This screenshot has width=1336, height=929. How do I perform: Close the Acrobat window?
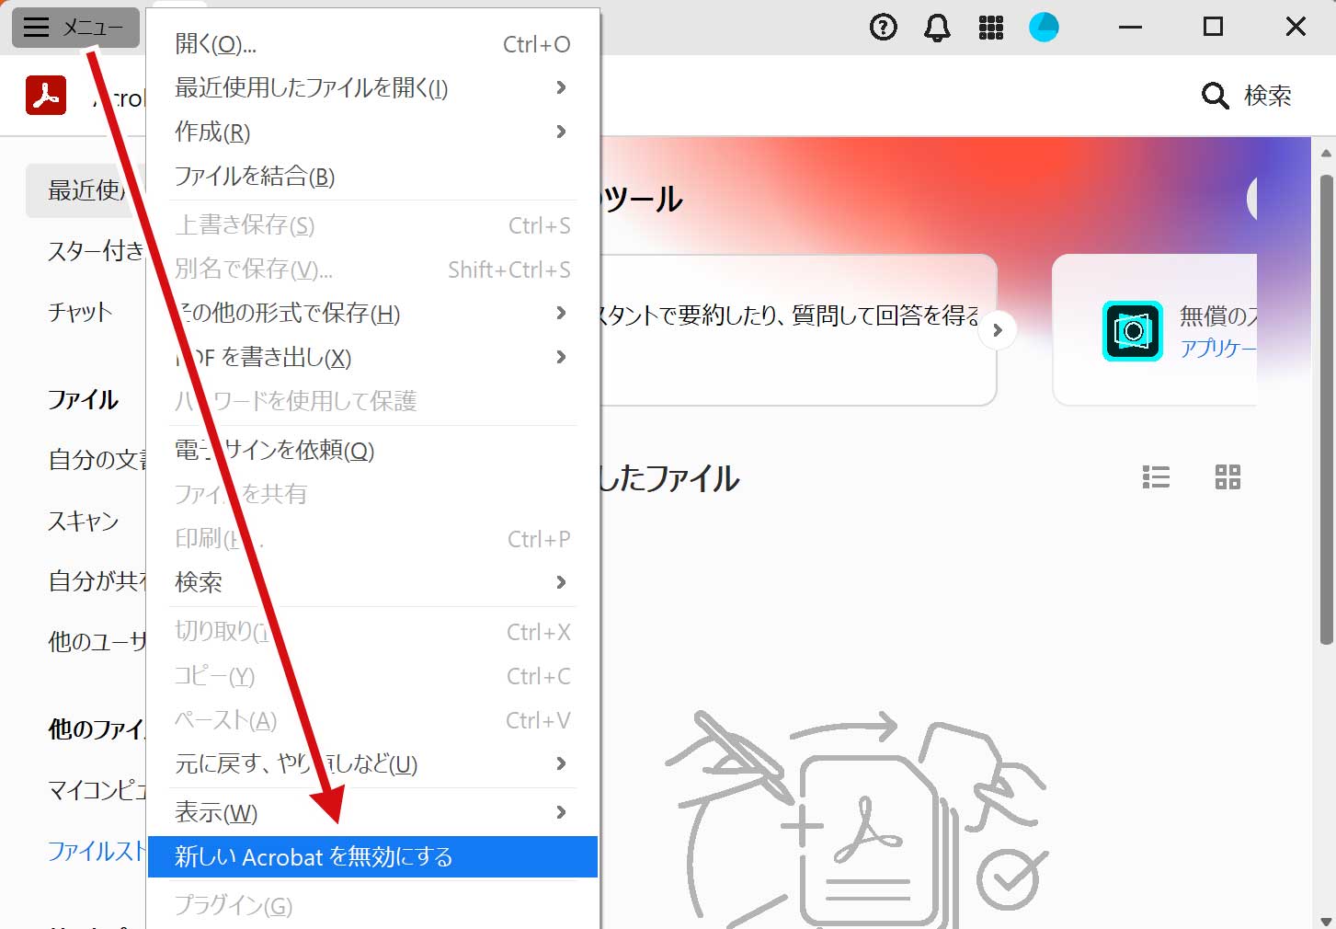point(1296,28)
